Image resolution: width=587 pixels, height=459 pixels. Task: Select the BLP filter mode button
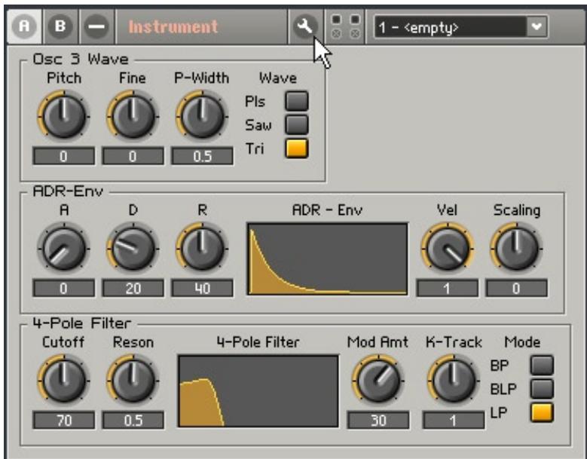tap(542, 389)
